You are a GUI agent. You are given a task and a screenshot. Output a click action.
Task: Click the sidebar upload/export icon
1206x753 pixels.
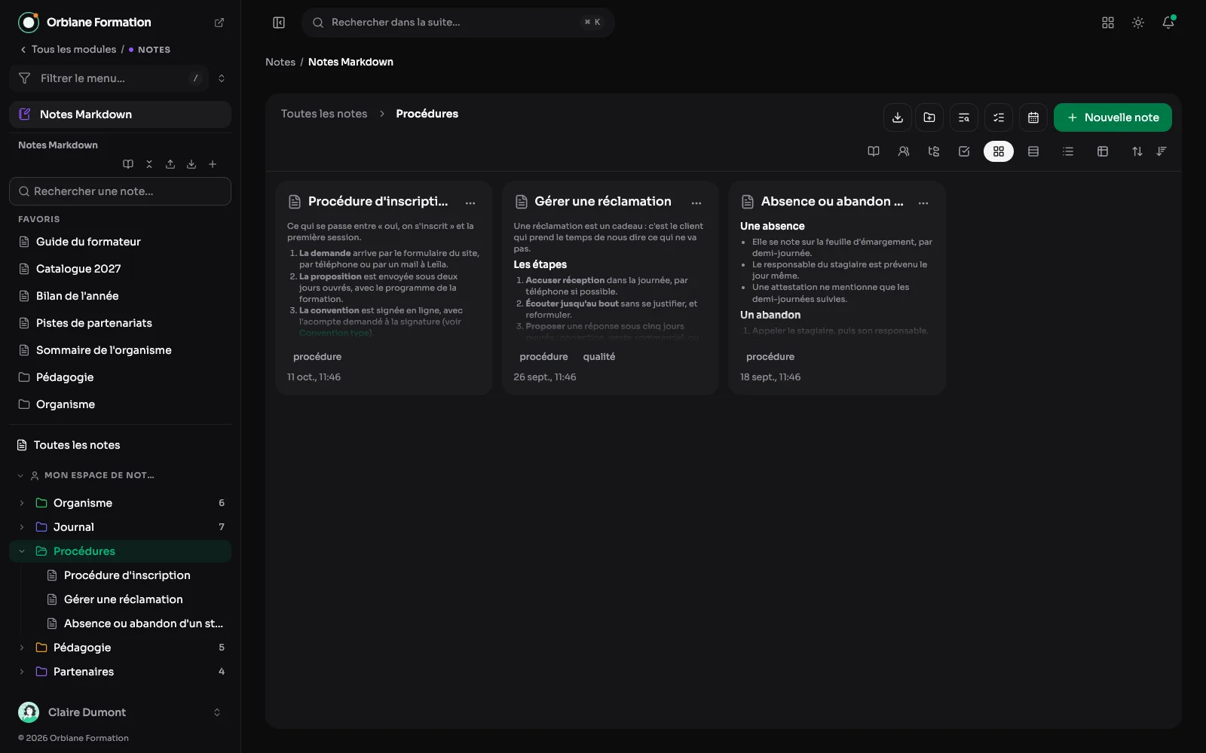(170, 164)
